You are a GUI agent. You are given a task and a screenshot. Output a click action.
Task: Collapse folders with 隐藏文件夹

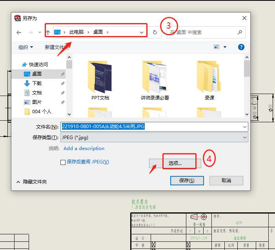[32, 182]
